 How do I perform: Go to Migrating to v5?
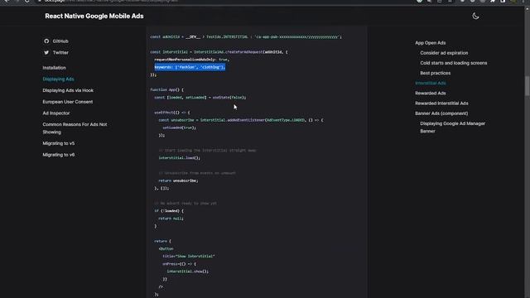click(x=59, y=143)
